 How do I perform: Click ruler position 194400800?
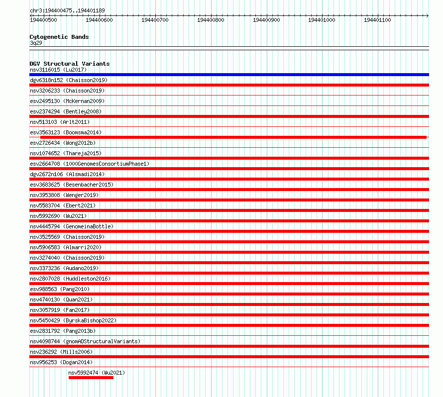tap(211, 20)
